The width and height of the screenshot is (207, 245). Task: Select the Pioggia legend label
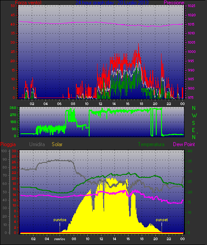click(x=8, y=144)
